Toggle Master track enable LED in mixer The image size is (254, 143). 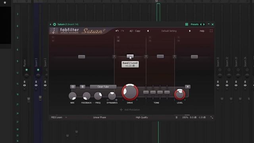coord(27,70)
